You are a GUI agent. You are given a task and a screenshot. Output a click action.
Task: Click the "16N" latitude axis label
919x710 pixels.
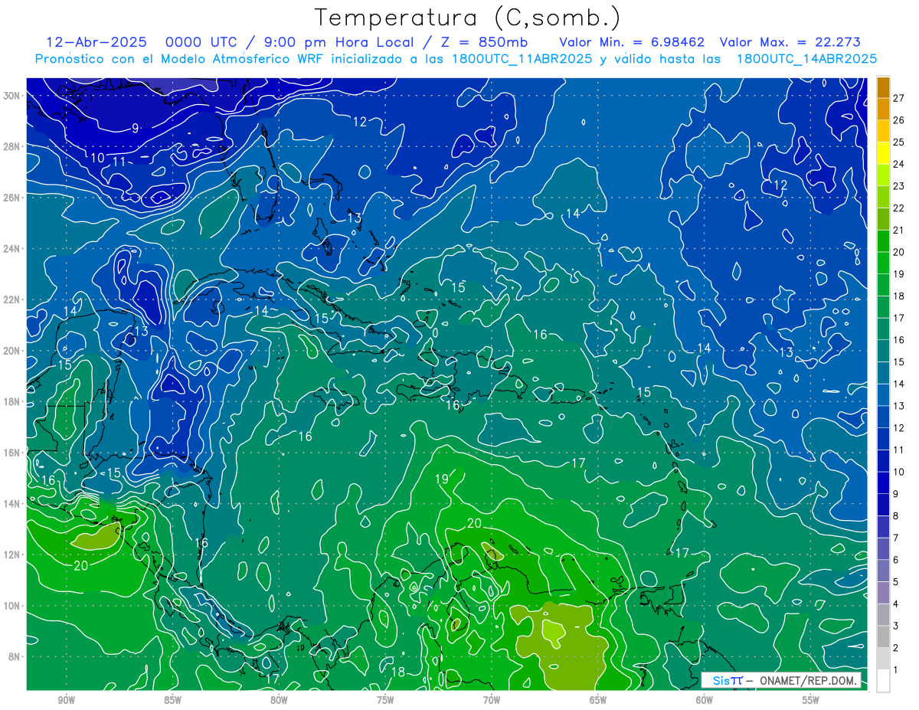point(13,453)
